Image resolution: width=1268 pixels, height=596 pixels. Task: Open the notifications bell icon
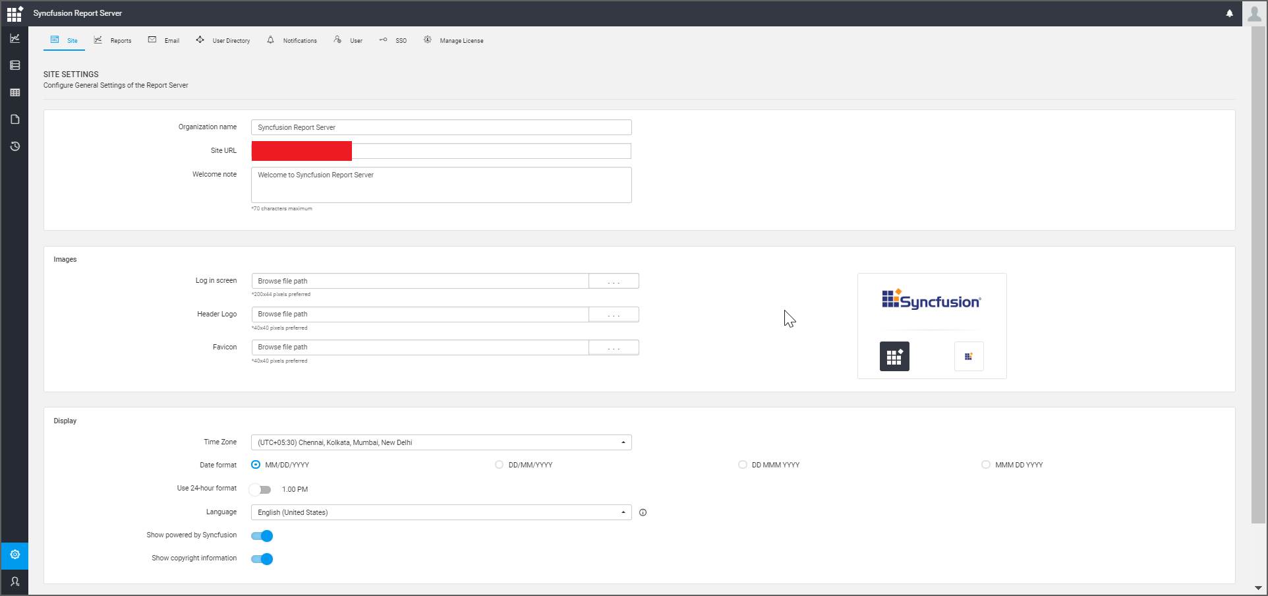(x=1229, y=13)
